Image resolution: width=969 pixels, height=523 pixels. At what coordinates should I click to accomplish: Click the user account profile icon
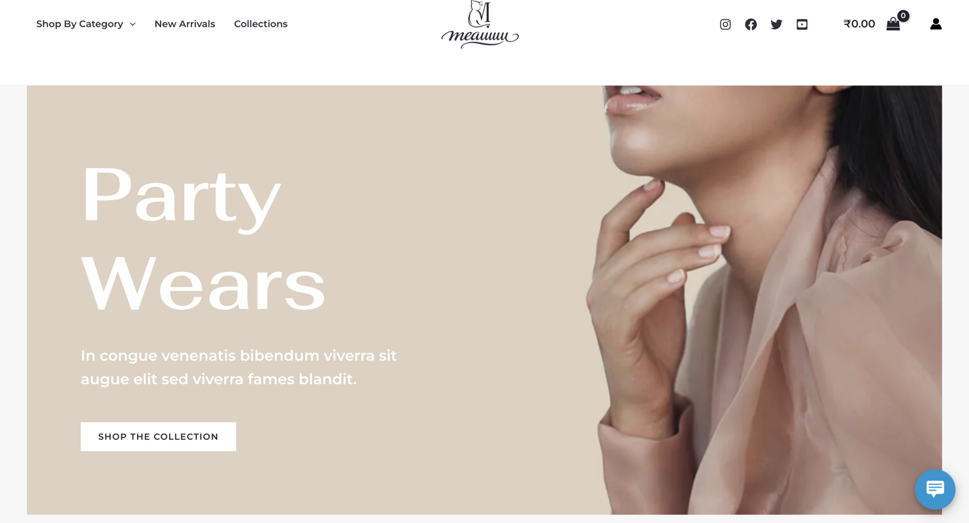(x=936, y=24)
